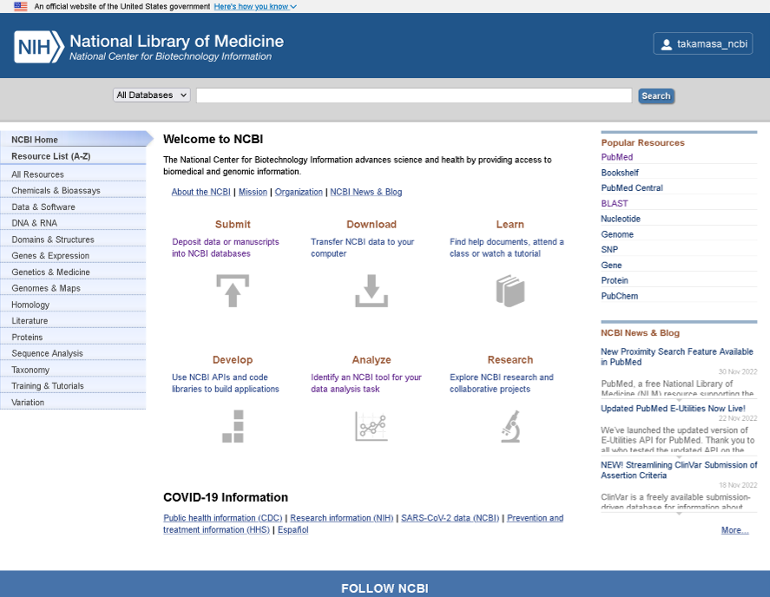This screenshot has height=597, width=770.
Task: Open Resource List (A-Z) in sidebar
Action: pyautogui.click(x=73, y=156)
